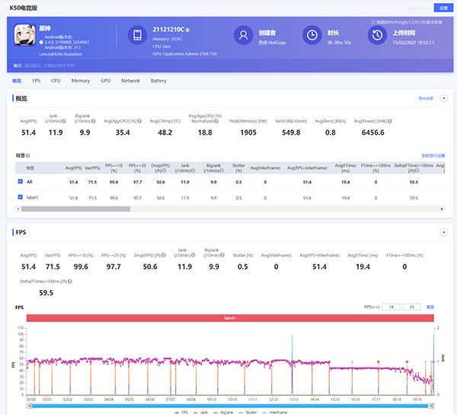Click the help icon beside 标签 heading

click(27, 155)
